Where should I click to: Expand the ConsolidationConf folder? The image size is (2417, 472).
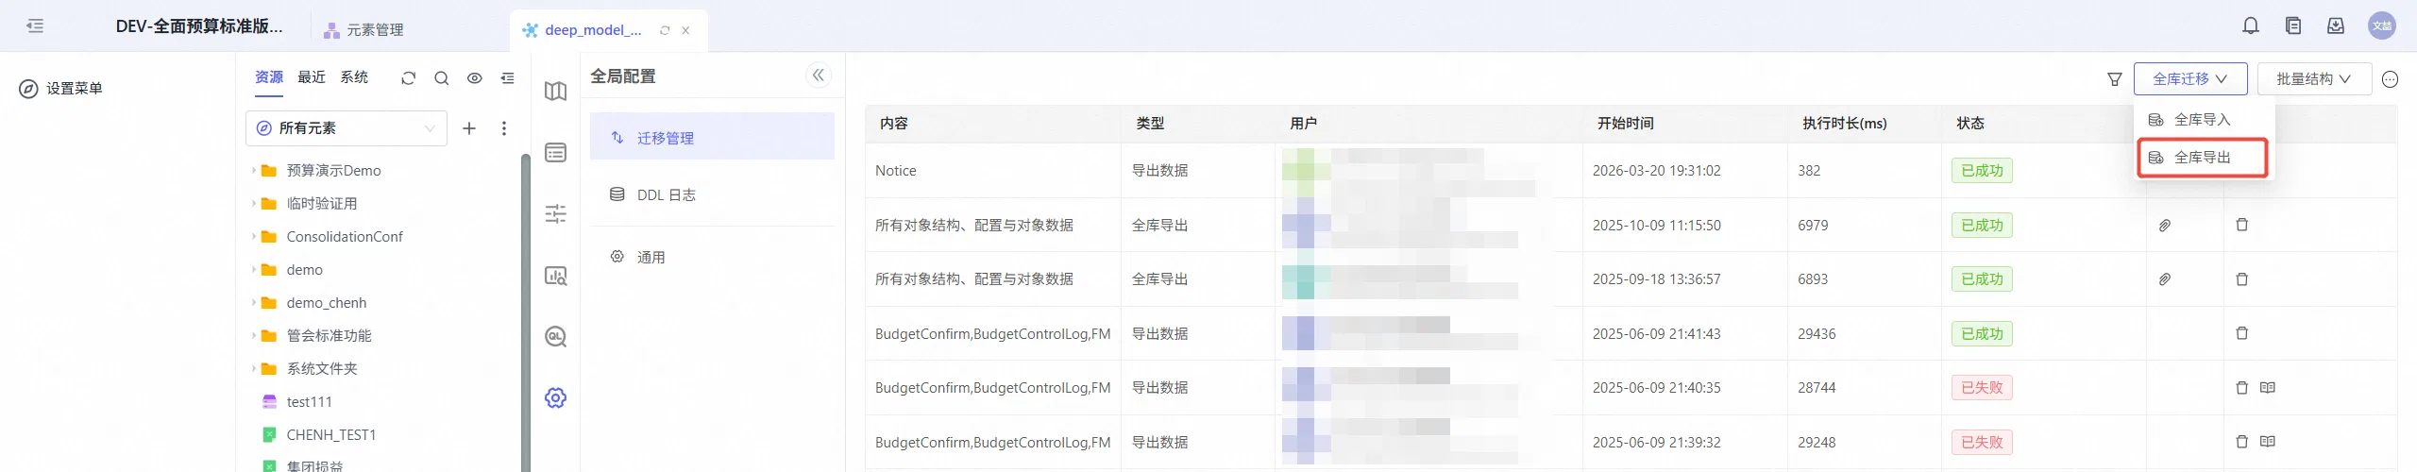pyautogui.click(x=253, y=237)
